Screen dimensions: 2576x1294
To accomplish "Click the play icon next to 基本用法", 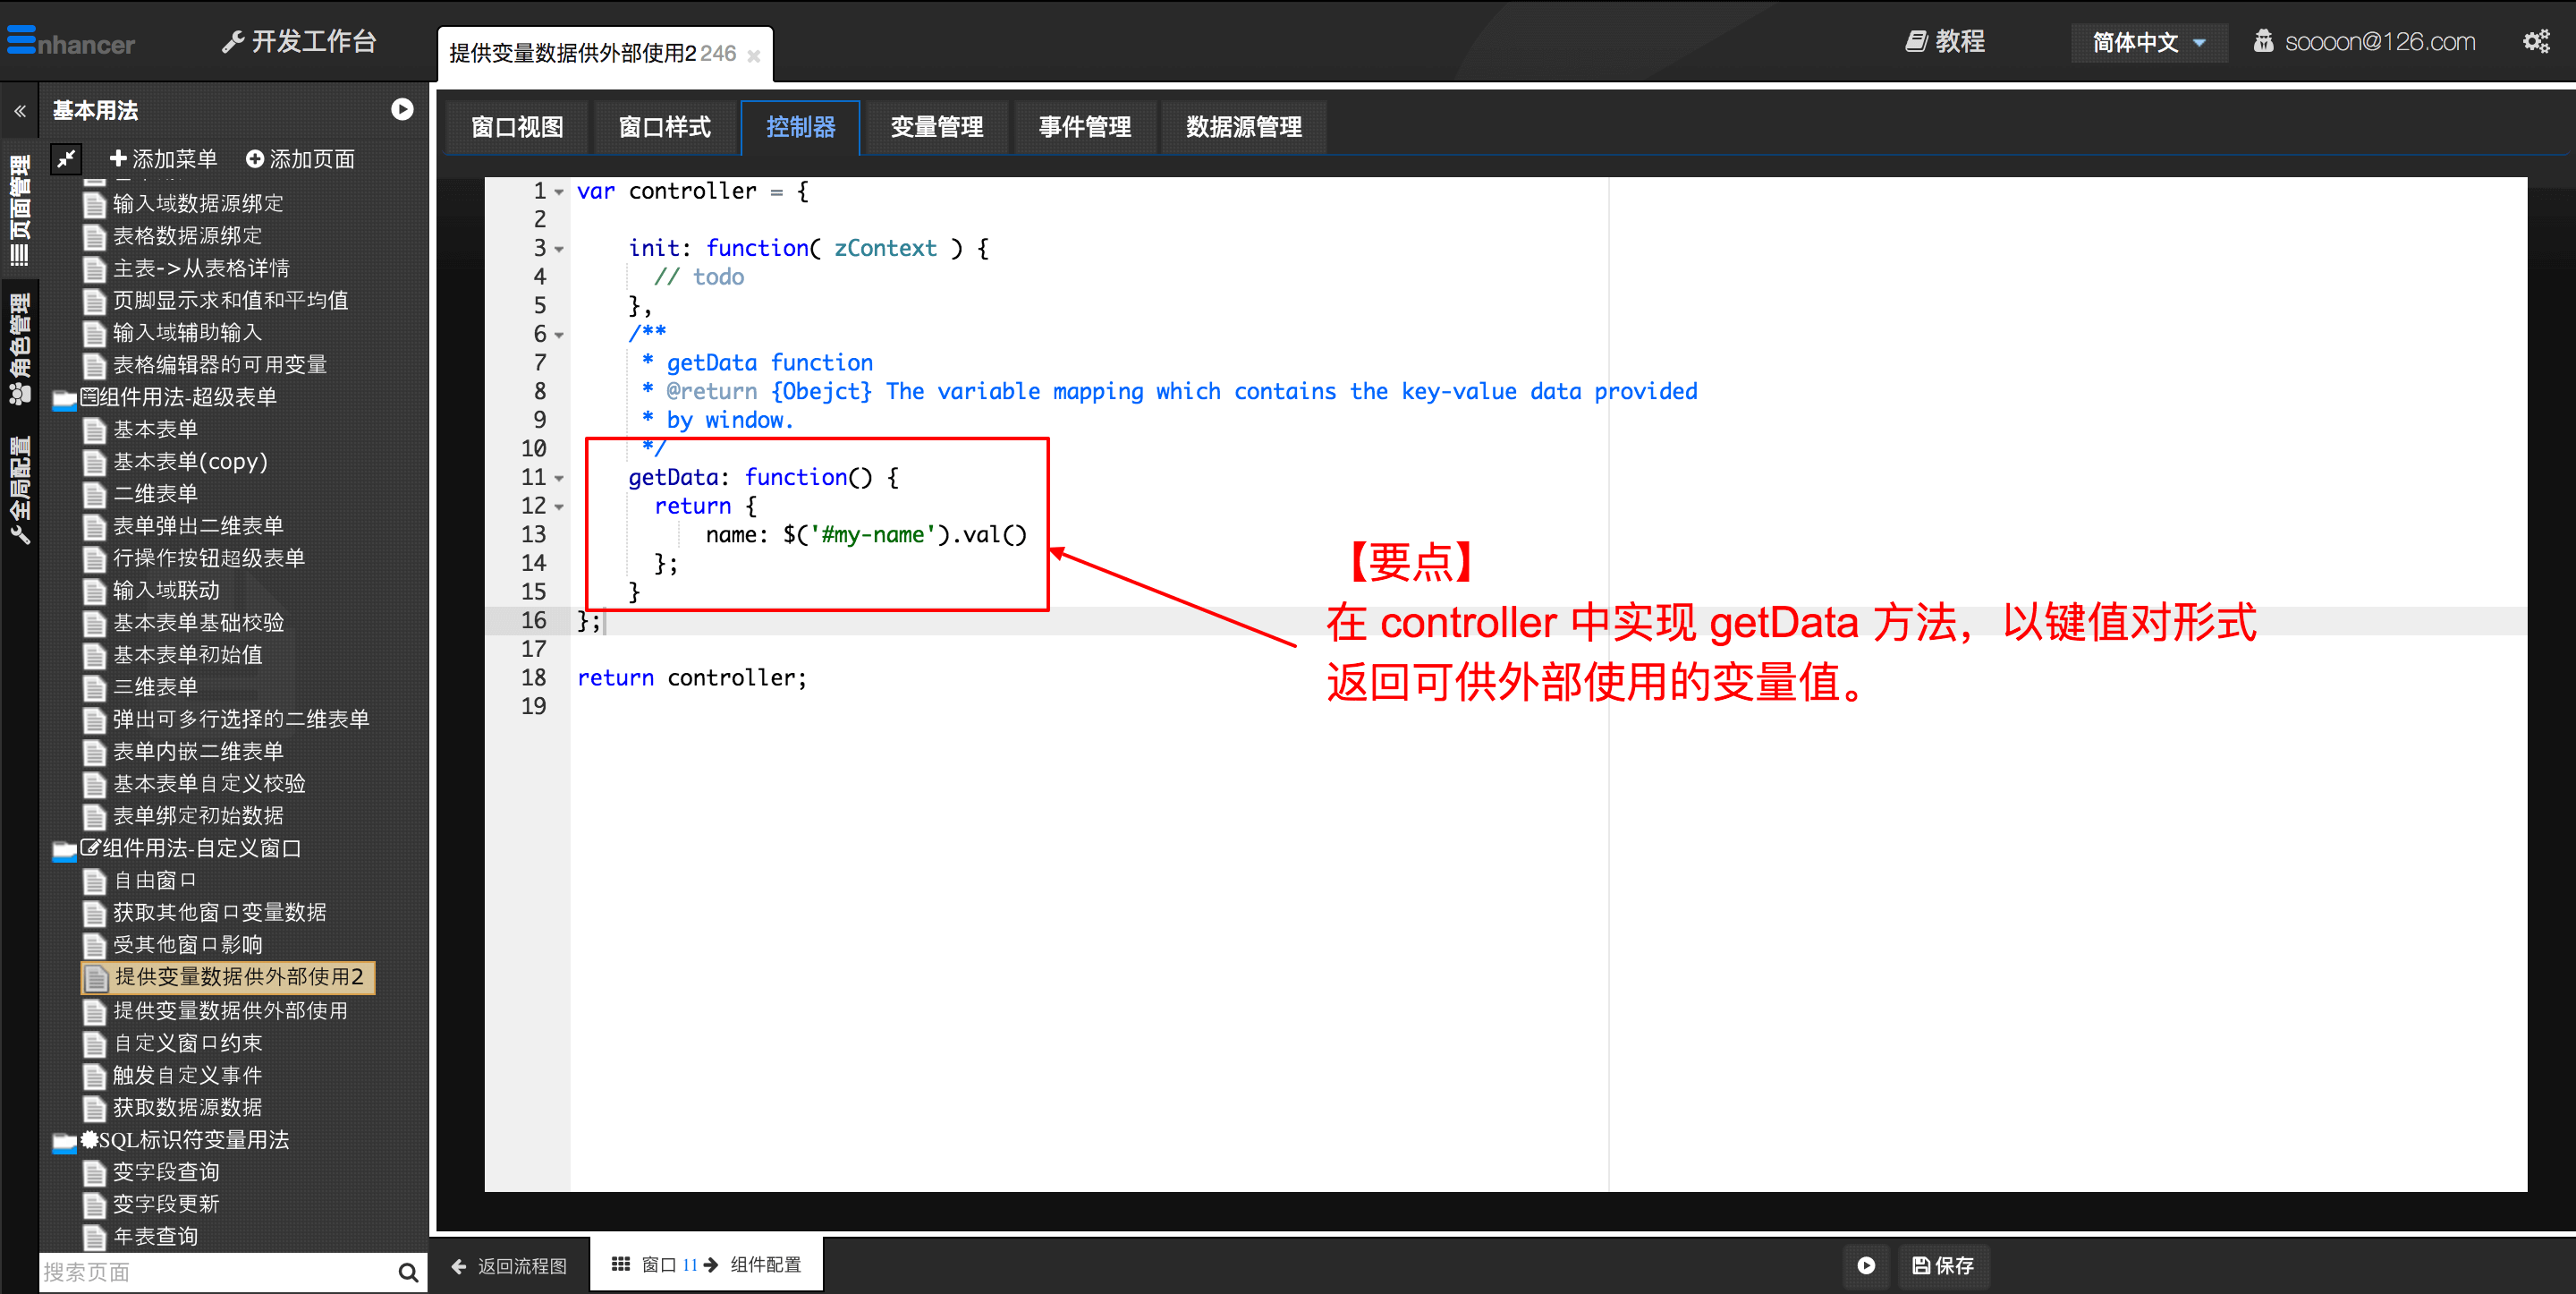I will (402, 109).
